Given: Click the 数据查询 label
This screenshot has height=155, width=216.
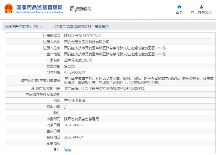Looking at the screenshot, I should pos(84,9).
